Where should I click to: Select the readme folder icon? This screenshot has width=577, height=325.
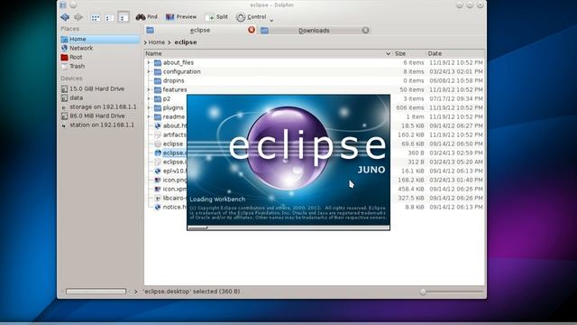[158, 116]
